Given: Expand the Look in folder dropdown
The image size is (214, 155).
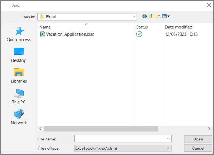Looking at the screenshot, I should pyautogui.click(x=134, y=17).
